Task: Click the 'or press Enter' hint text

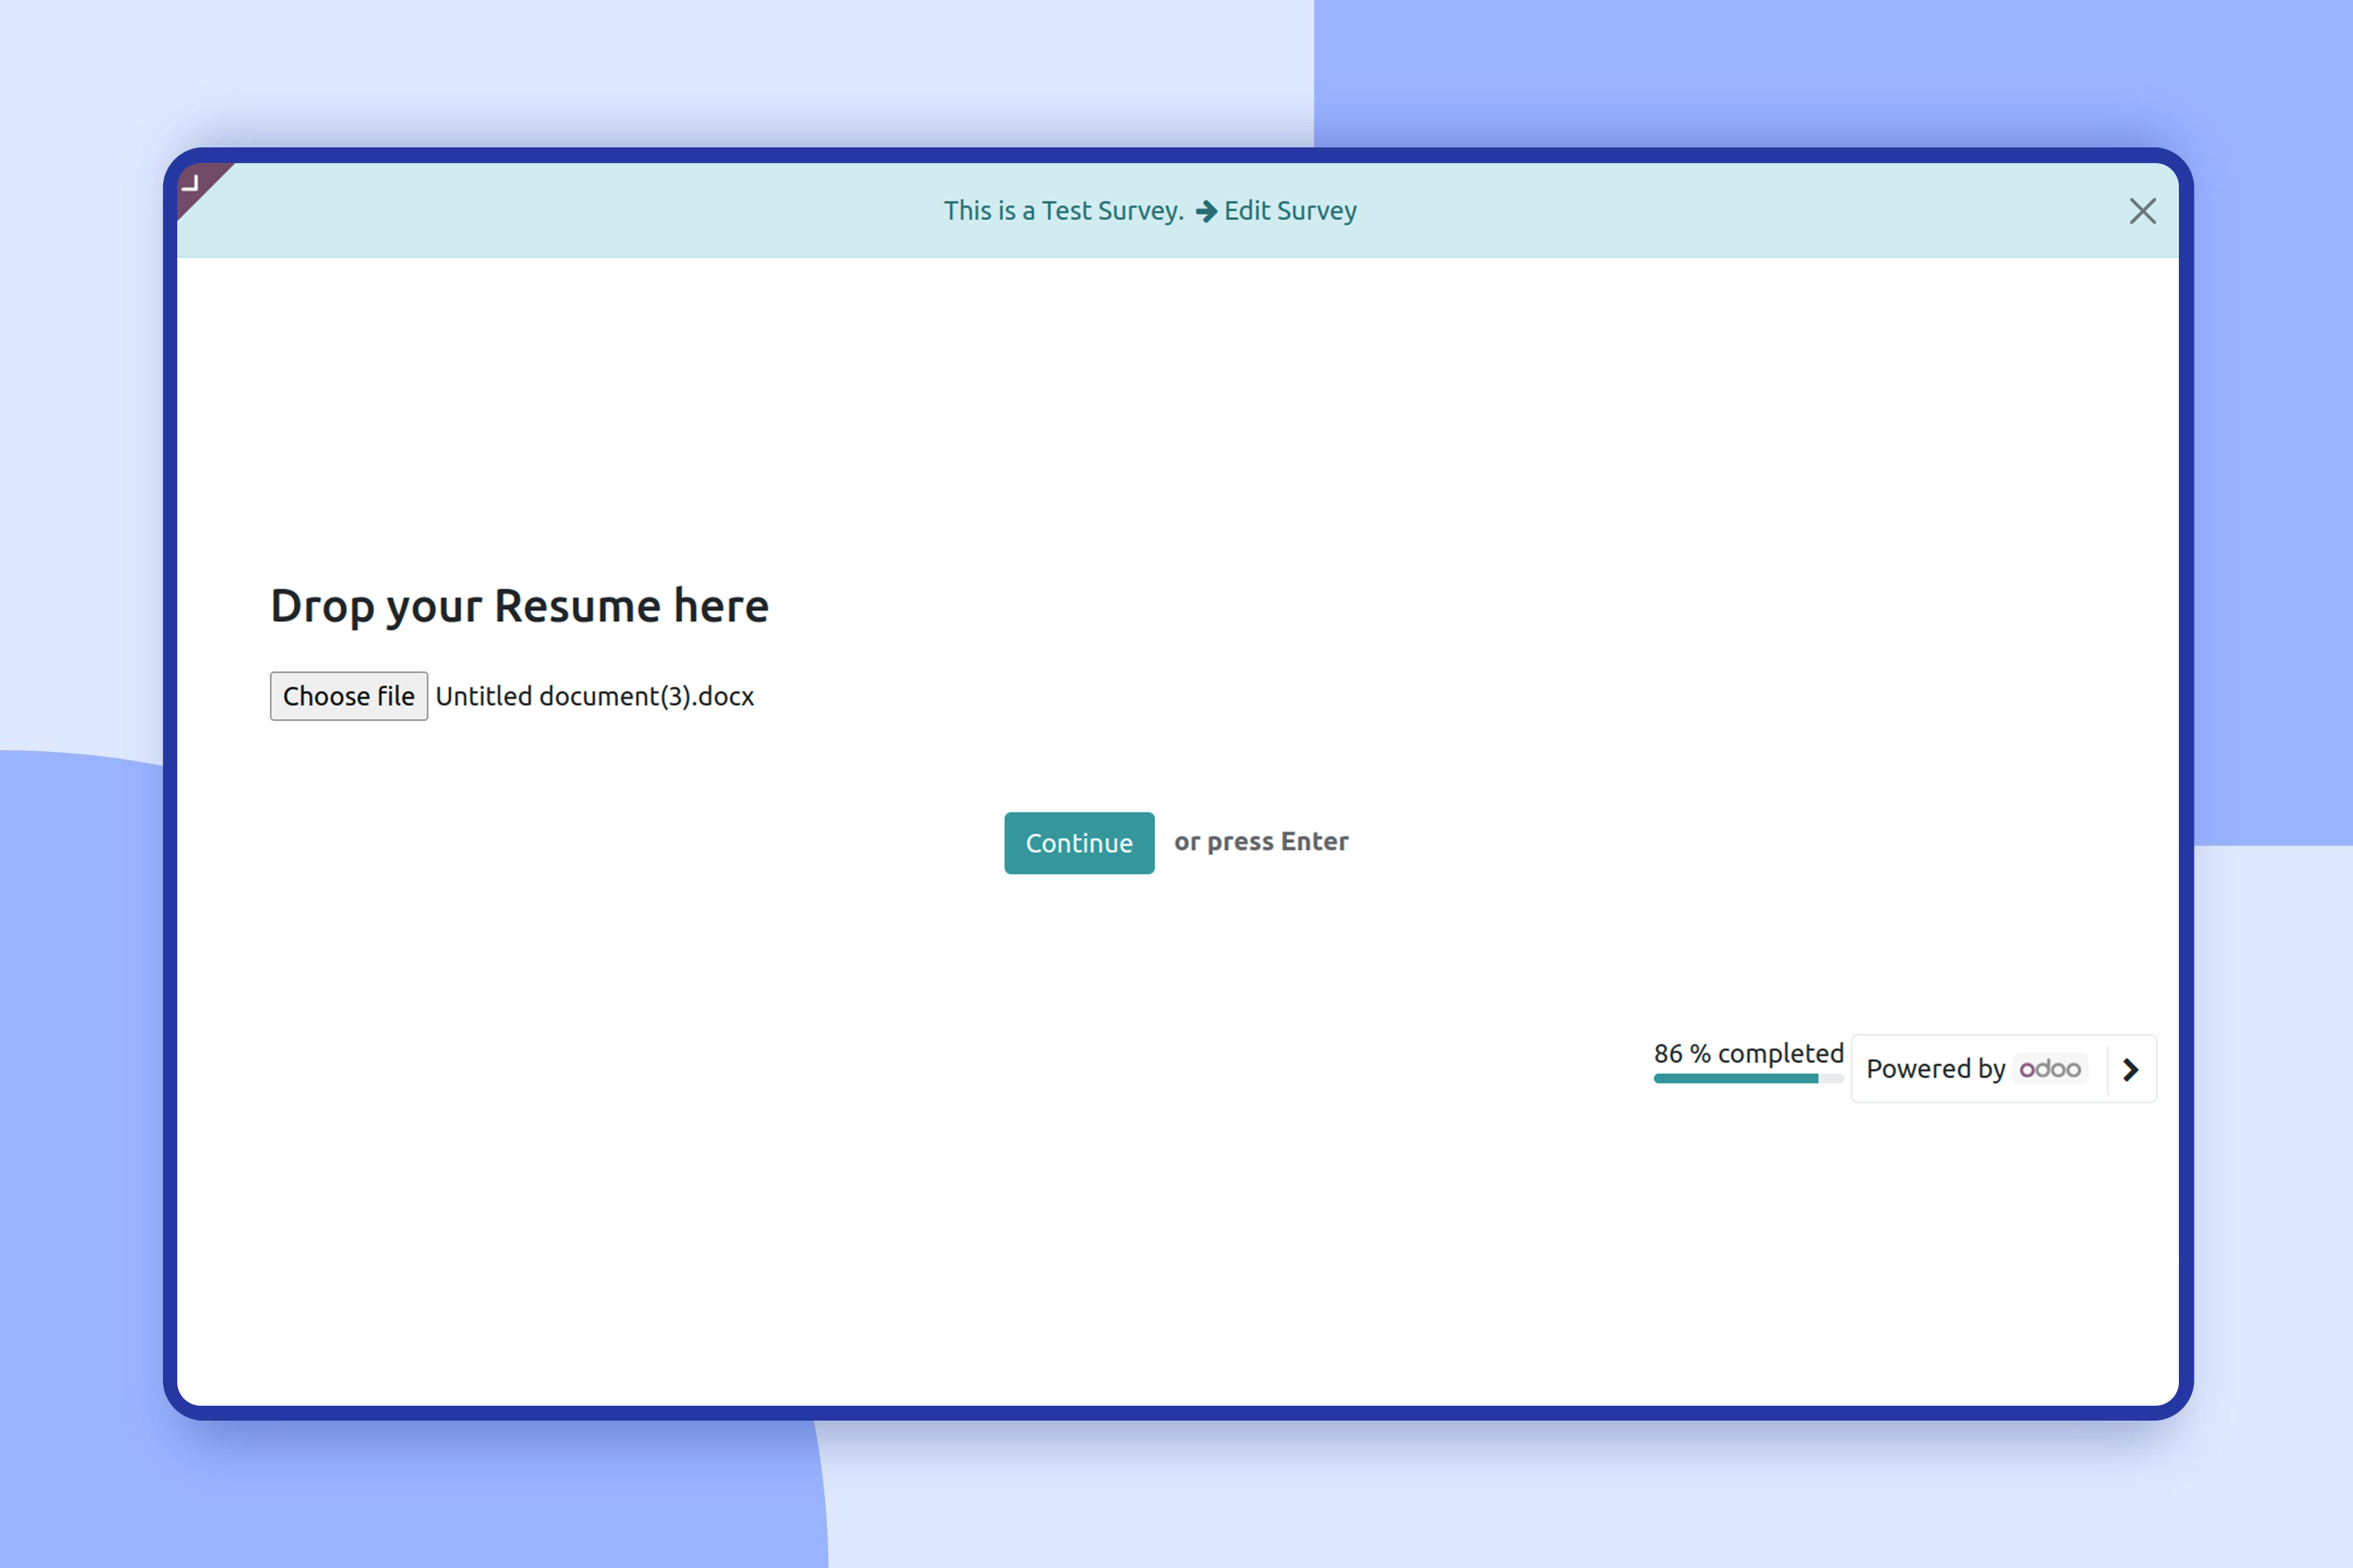Action: click(x=1260, y=842)
